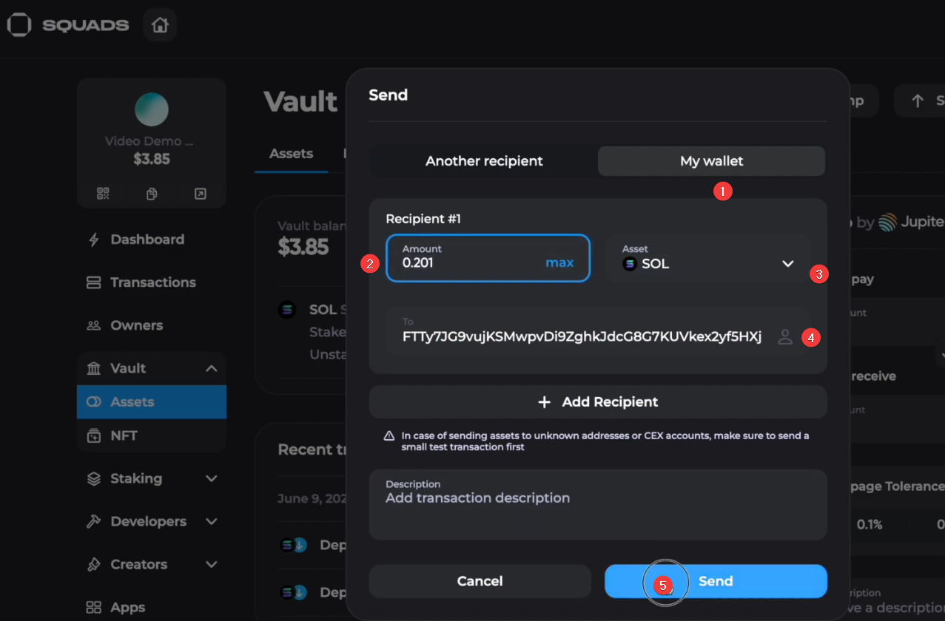Viewport: 945px width, 621px height.
Task: Select the Assets tab under Vault
Action: 291,154
